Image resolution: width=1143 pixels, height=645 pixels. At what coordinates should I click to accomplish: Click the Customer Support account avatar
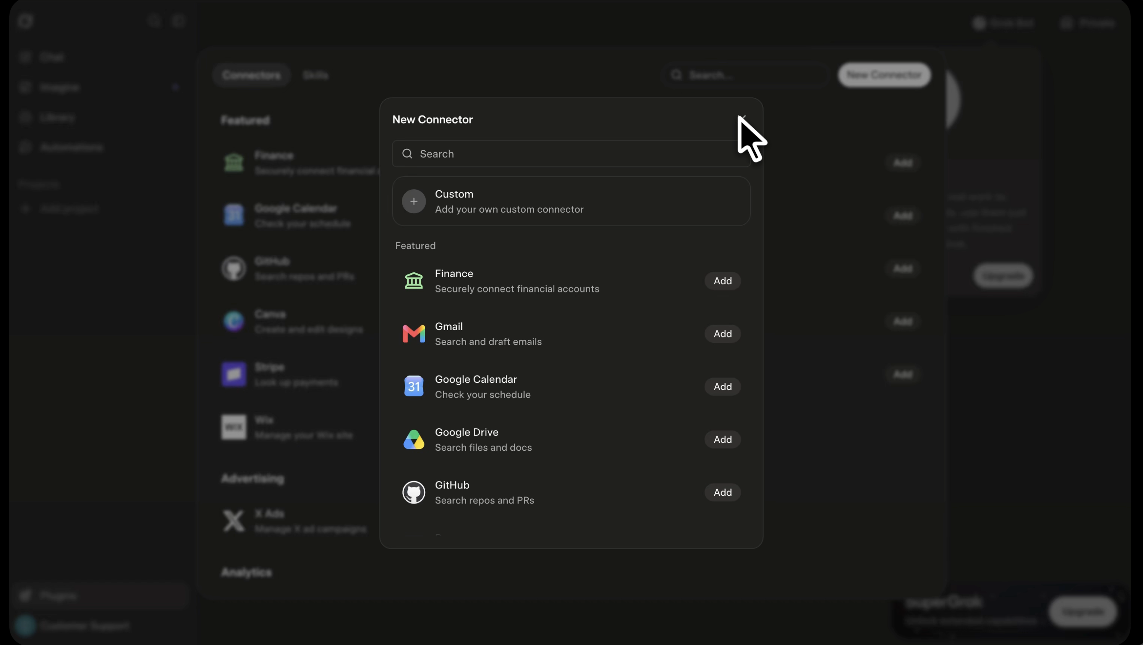25,626
